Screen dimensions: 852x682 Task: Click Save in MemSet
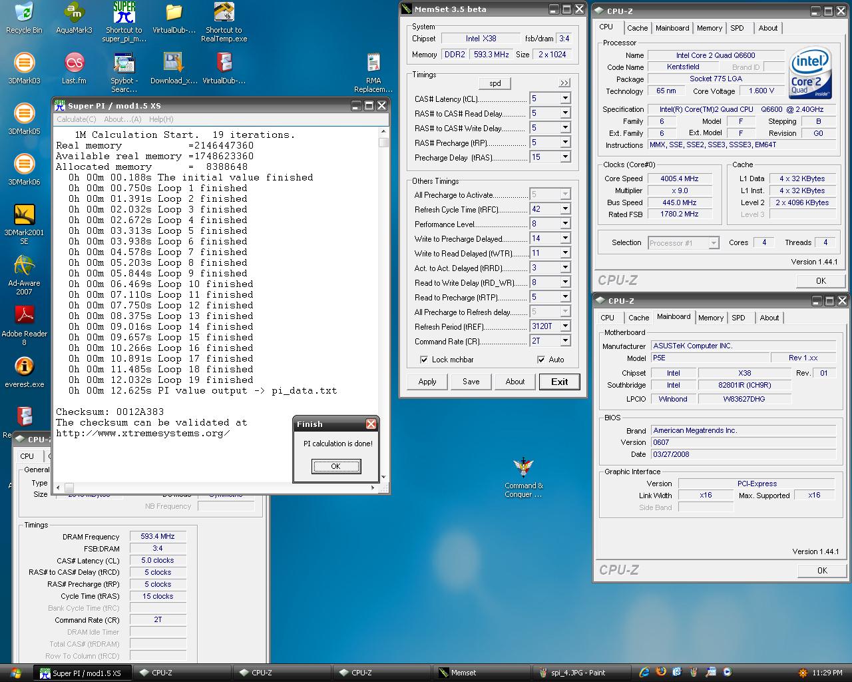(x=471, y=382)
